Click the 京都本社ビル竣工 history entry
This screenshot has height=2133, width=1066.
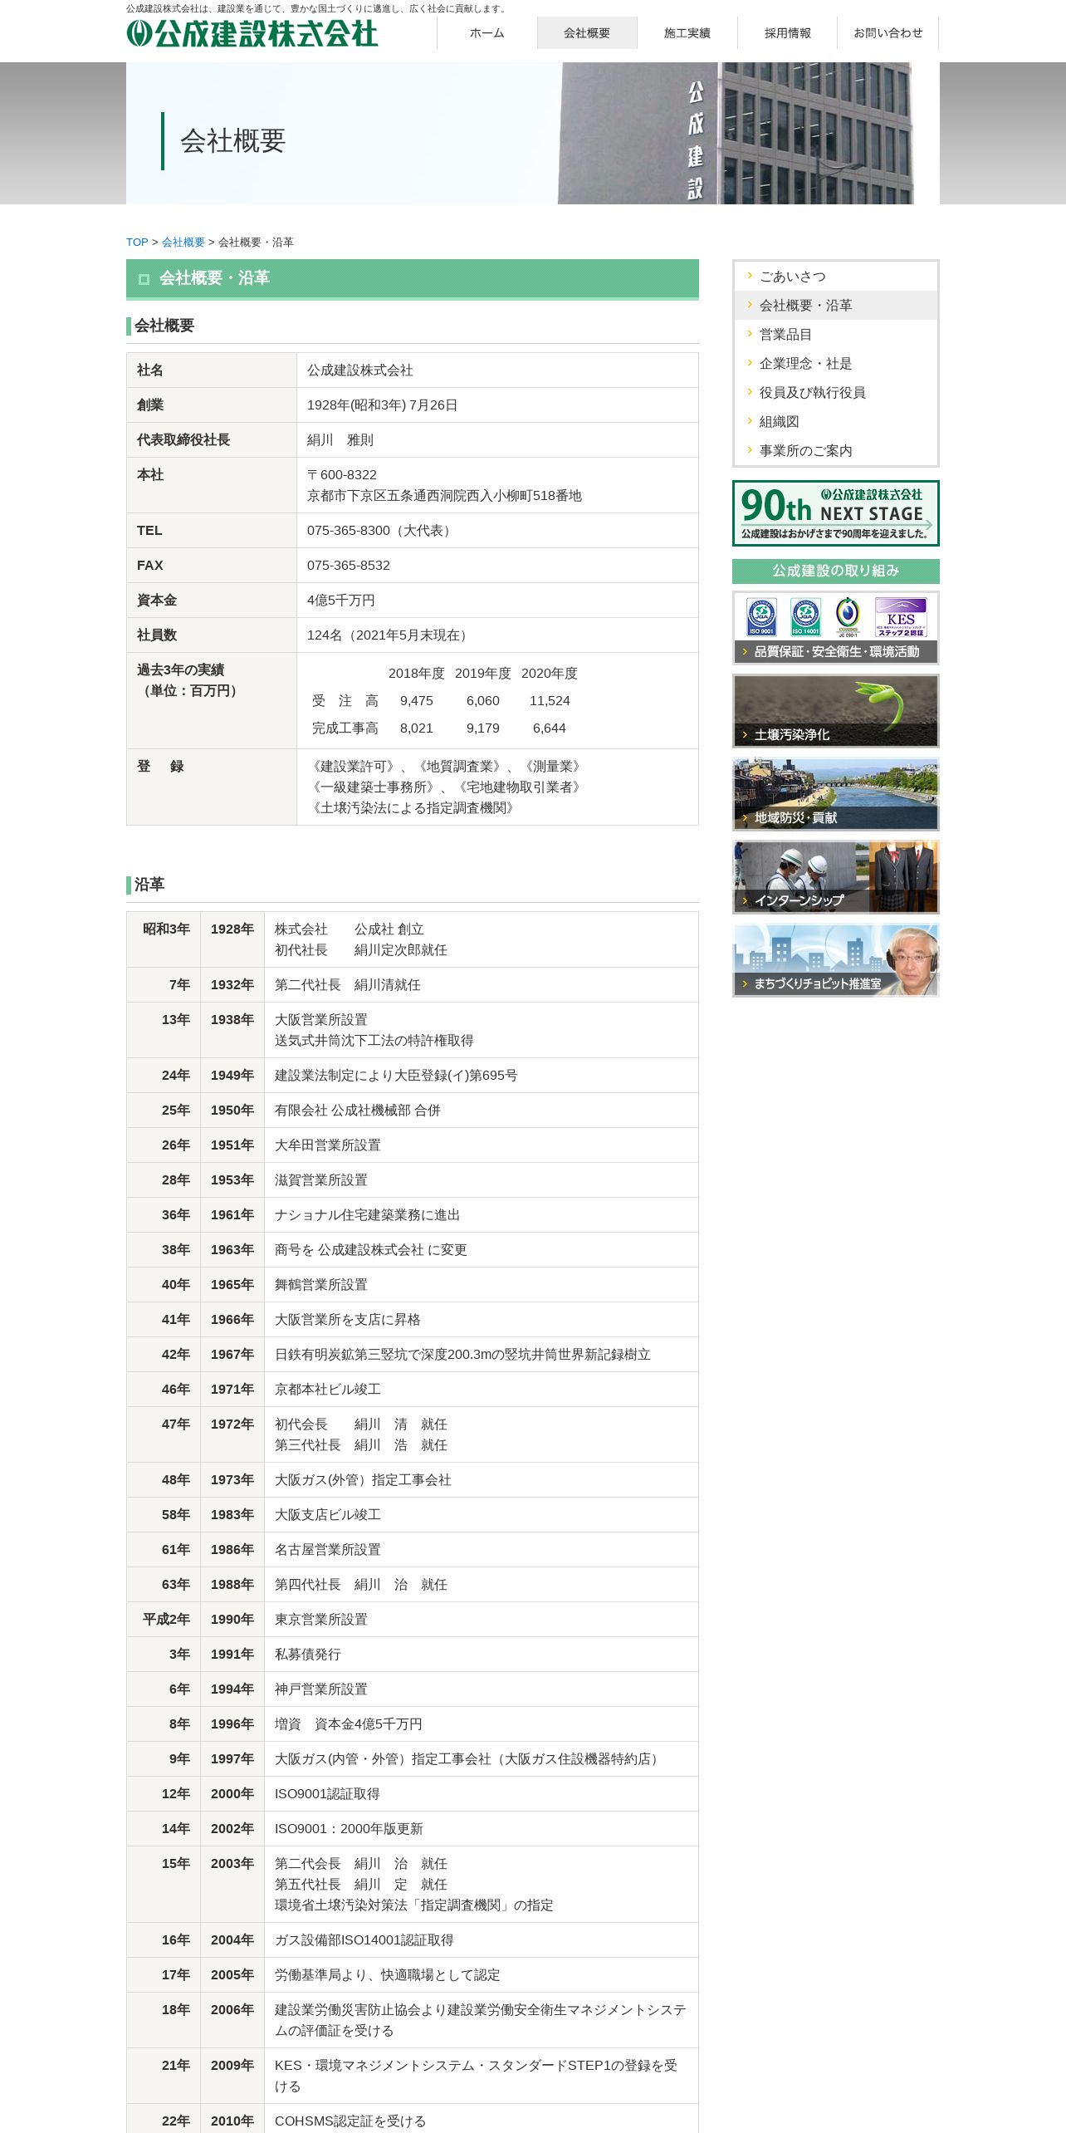[328, 1390]
